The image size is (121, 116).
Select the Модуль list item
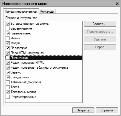44,43
